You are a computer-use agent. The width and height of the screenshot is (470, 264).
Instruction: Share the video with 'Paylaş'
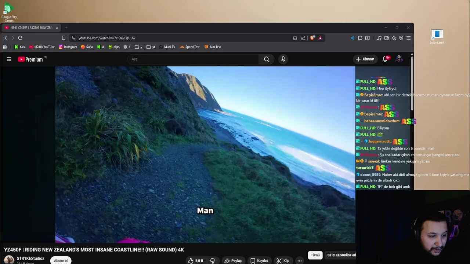[233, 261]
